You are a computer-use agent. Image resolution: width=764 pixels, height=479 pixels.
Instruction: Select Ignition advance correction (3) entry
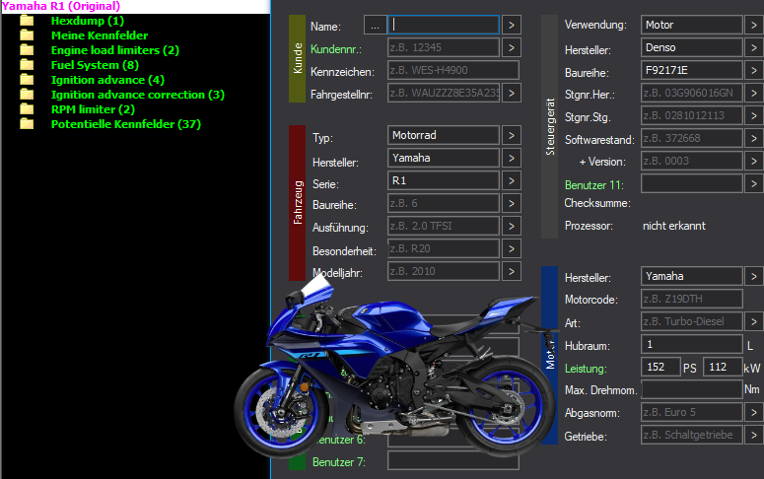click(x=138, y=95)
